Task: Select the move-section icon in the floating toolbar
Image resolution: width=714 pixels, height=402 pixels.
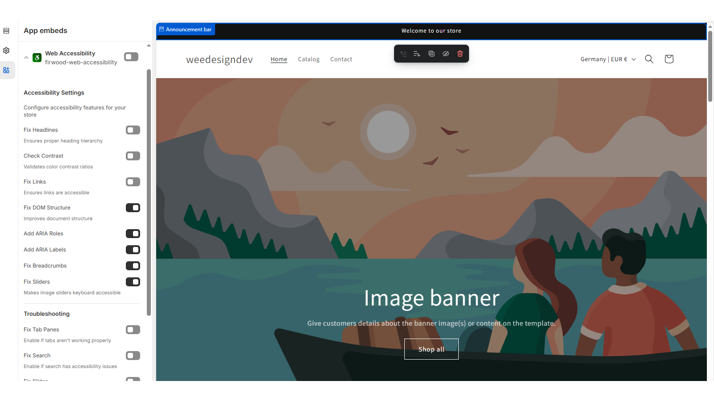Action: 403,54
